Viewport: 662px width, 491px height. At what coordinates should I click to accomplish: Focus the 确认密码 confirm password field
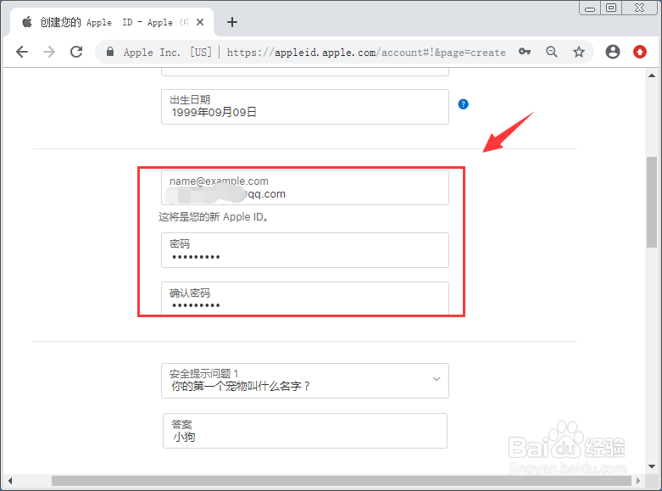click(305, 299)
